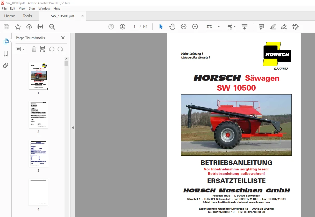Click the Säwagen machine photo
This screenshot has height=217, width=315.
coord(236,125)
